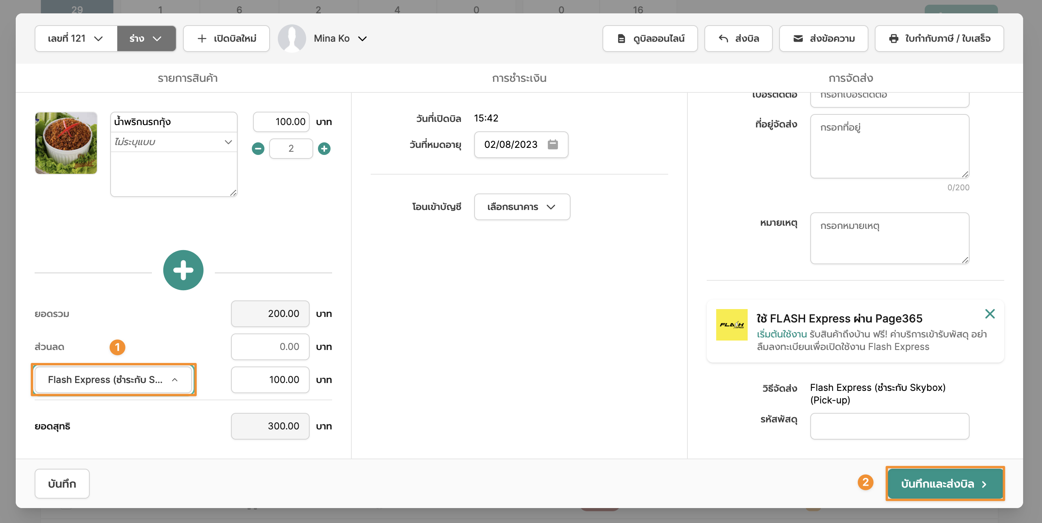Open the ร่าง status dropdown
Screen dimensions: 1042x523
pyautogui.click(x=146, y=39)
